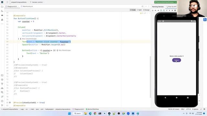Open the UTF-8 encoding selector

[188, 109]
